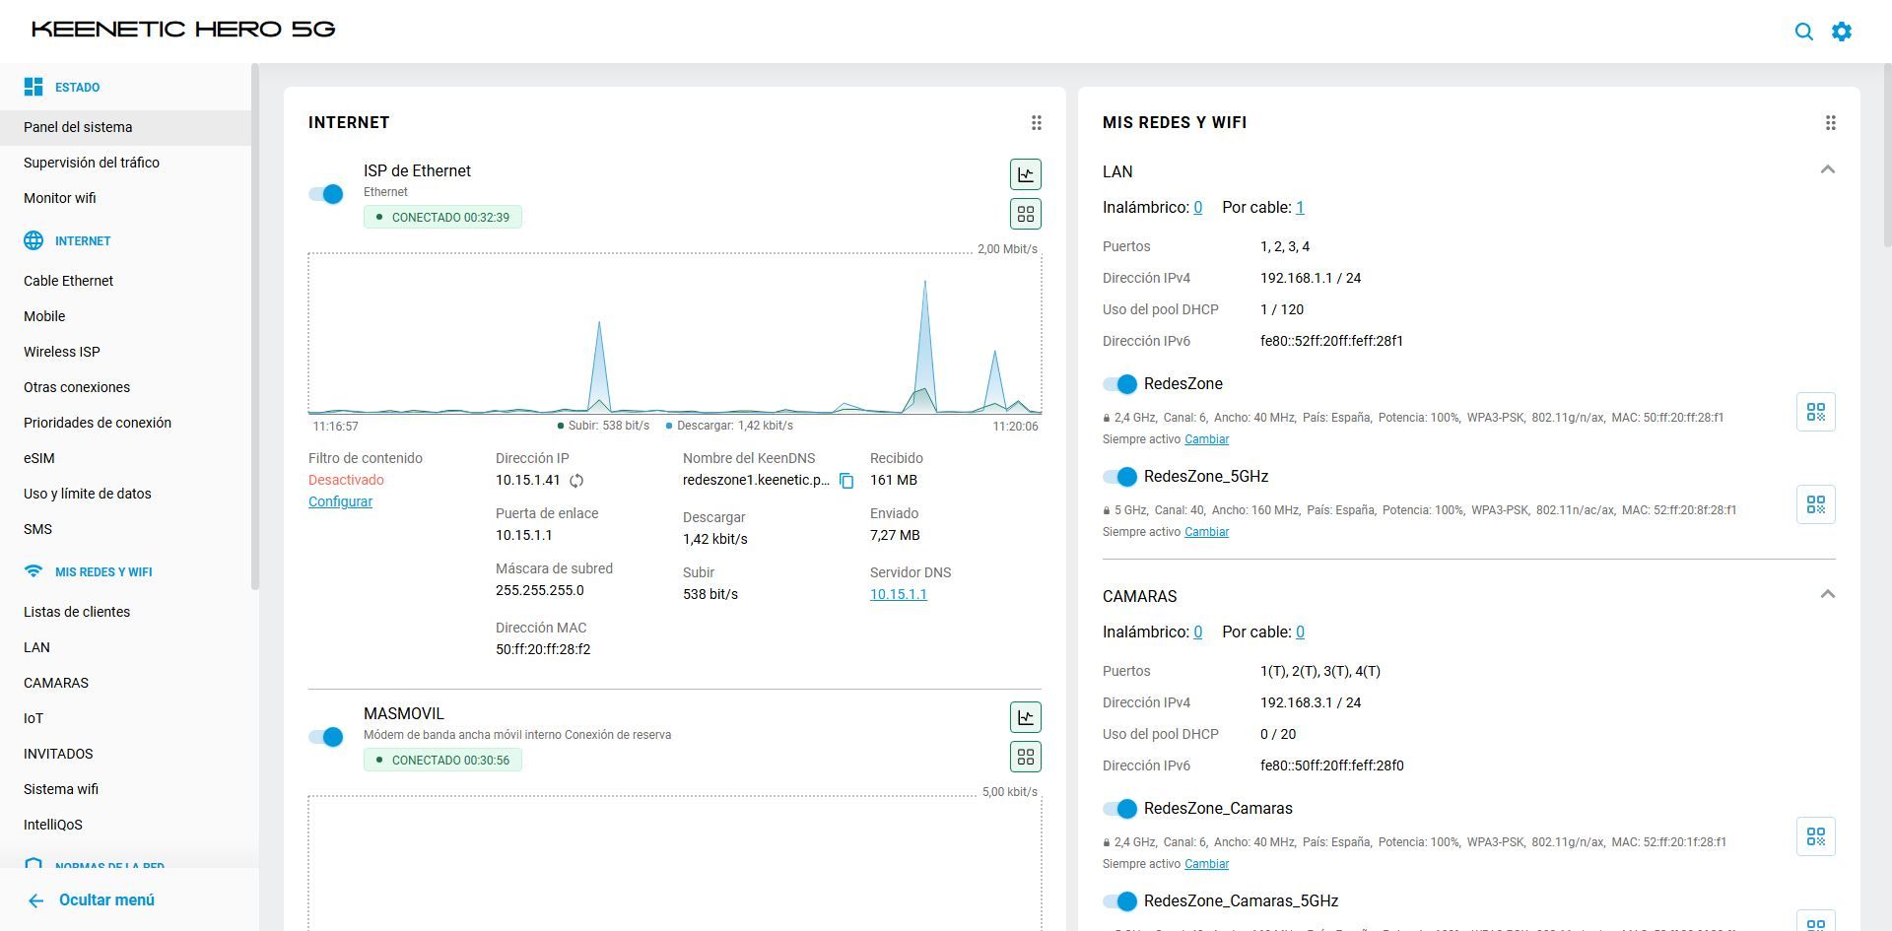Screen dimensions: 1892x931
Task: Click the sidebar menu scrollbar
Action: 255,328
